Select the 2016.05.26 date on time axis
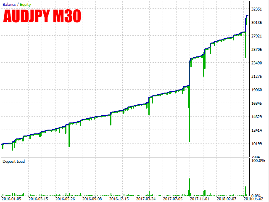The width and height of the screenshot is (269, 202). point(66,199)
